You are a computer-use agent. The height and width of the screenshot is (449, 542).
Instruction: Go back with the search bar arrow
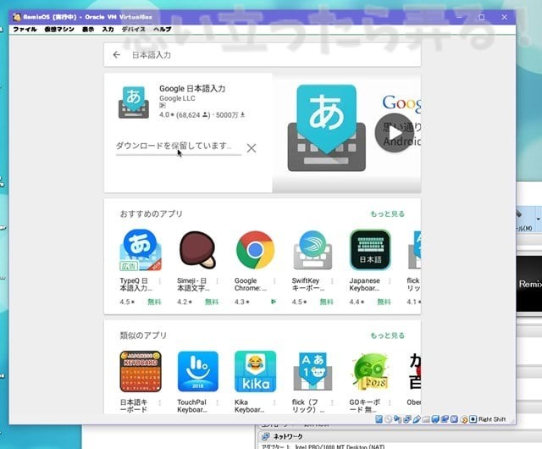(x=117, y=55)
